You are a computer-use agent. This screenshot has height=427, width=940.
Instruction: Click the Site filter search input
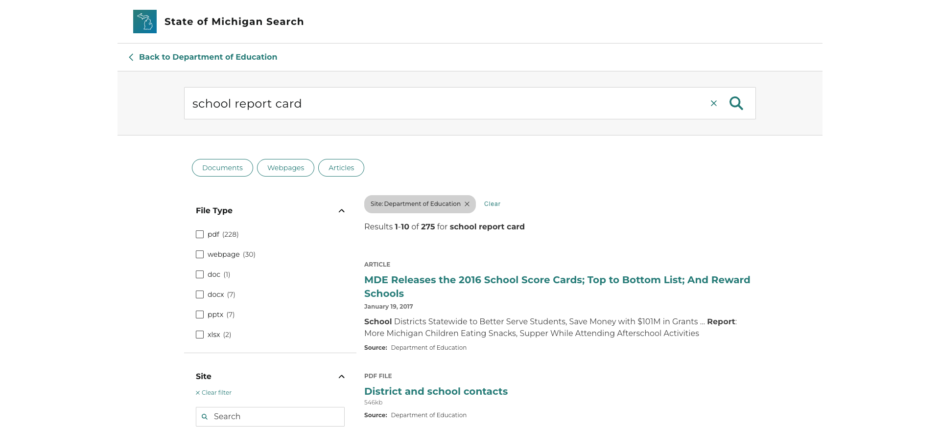pyautogui.click(x=270, y=417)
